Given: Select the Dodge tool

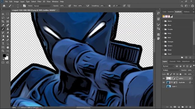Looking at the screenshot, I should 3,40.
